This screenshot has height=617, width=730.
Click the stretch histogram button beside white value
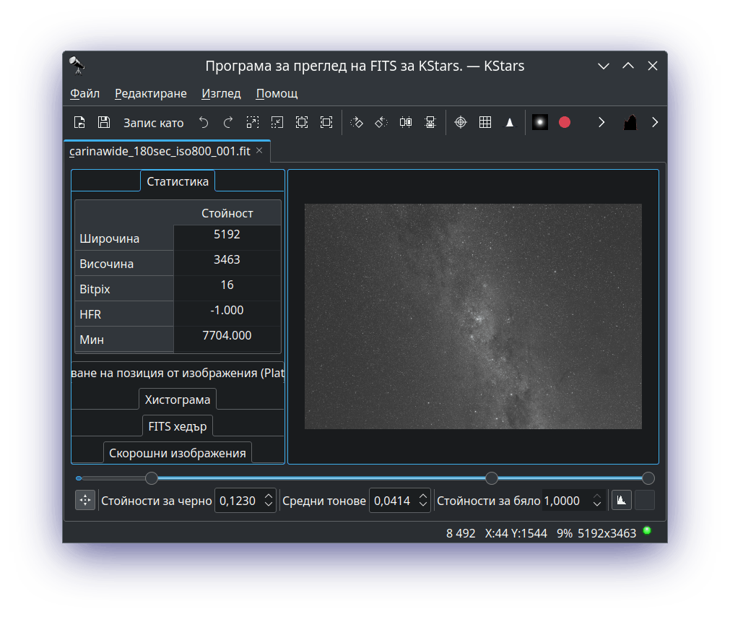click(621, 500)
